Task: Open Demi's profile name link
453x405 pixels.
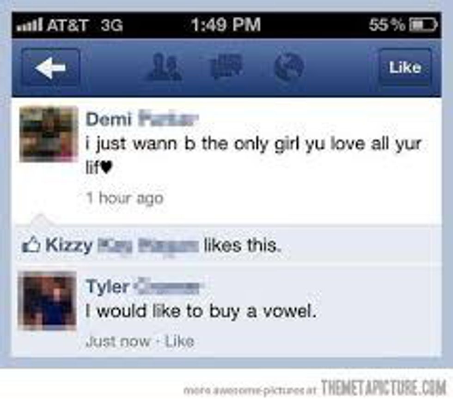Action: pos(142,119)
